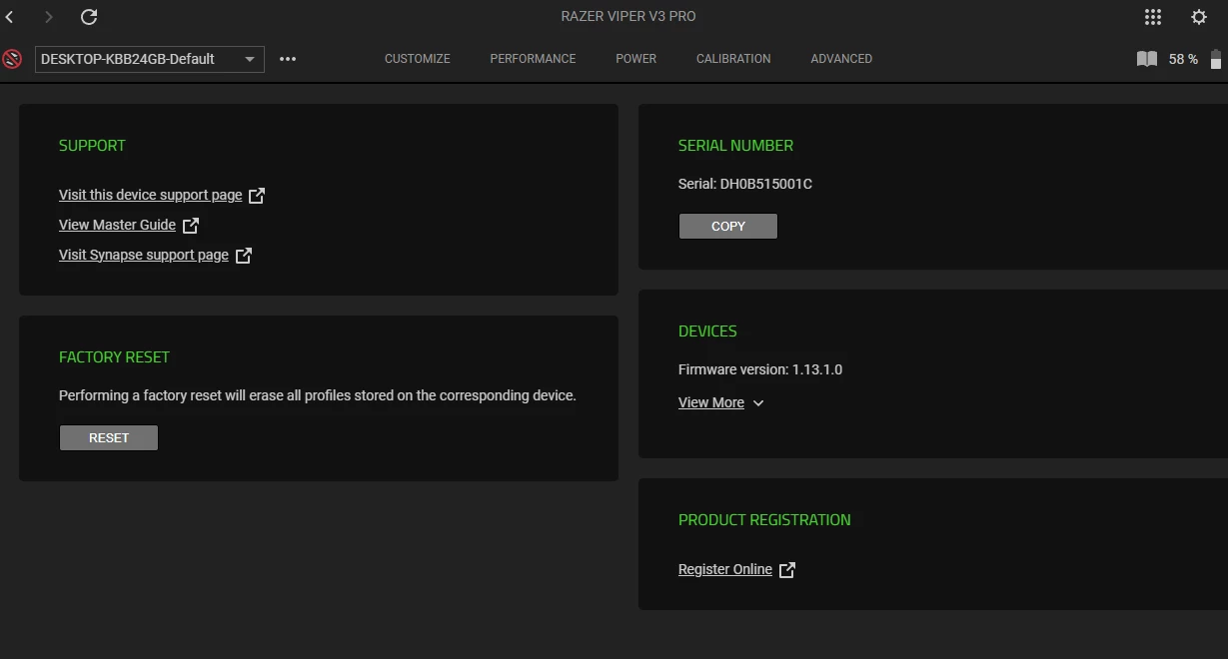This screenshot has height=659, width=1228.
Task: Switch to the CUSTOMIZE tab
Action: point(418,59)
